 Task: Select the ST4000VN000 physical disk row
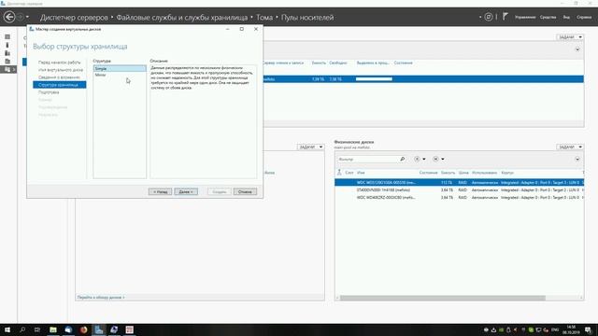click(459, 190)
